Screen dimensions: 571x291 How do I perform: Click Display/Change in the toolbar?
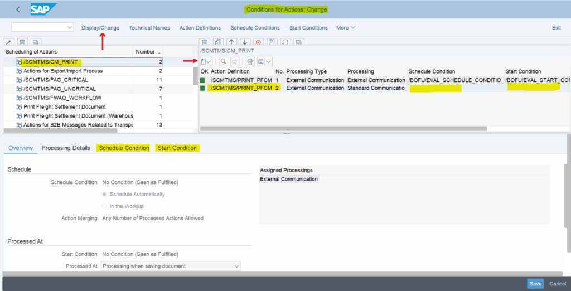coord(100,28)
